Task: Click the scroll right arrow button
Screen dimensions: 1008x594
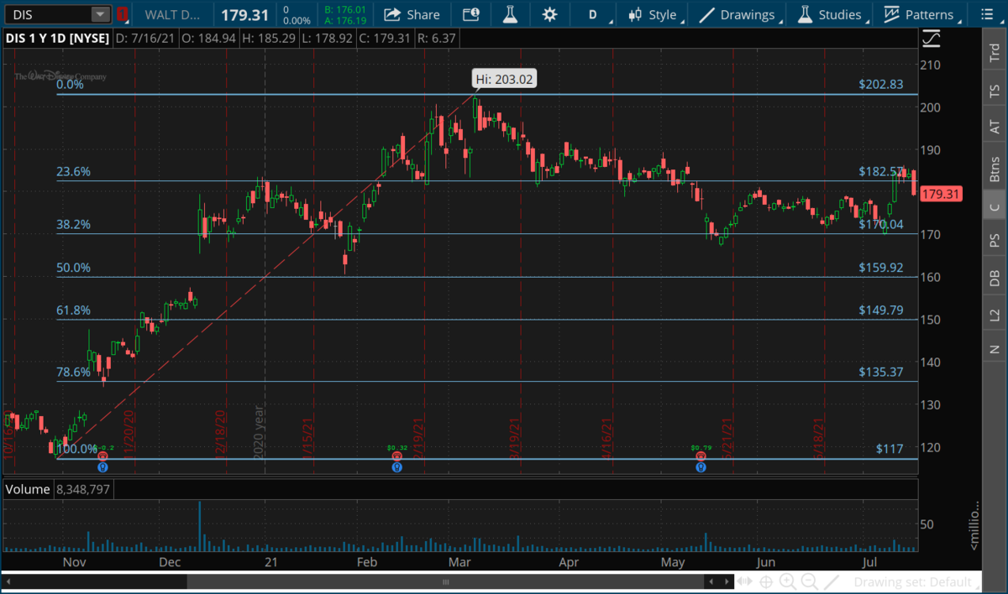Action: (x=725, y=581)
